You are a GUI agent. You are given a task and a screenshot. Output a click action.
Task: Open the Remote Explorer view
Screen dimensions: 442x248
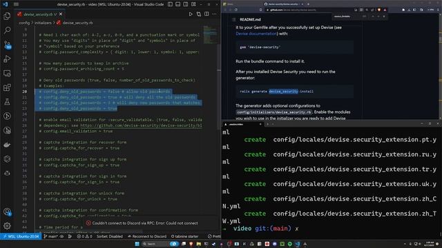(x=7, y=73)
